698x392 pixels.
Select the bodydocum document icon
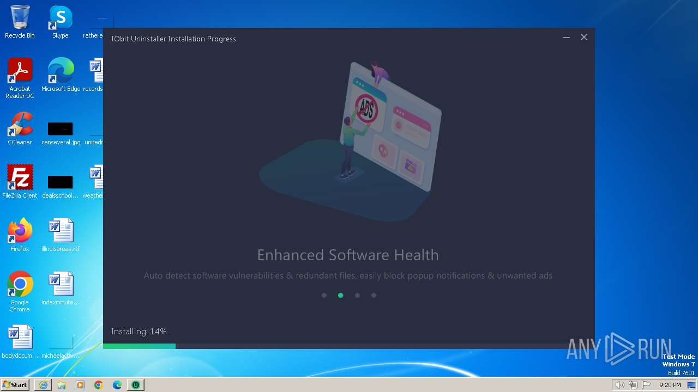click(x=20, y=342)
